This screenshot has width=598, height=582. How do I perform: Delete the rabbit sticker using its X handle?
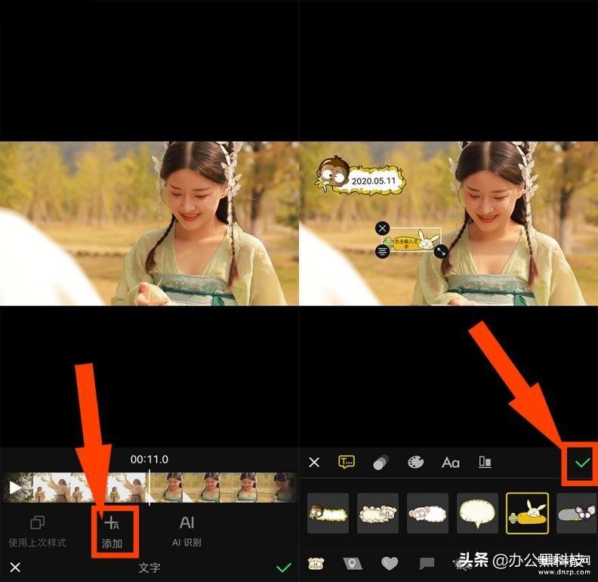[x=382, y=228]
